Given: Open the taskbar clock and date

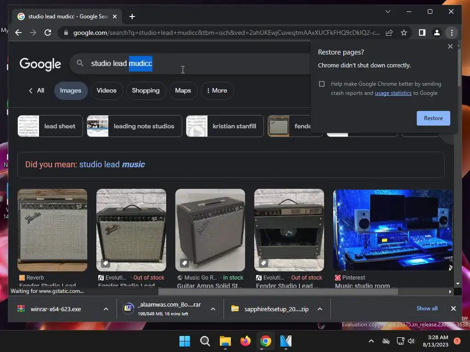Looking at the screenshot, I should (436, 341).
